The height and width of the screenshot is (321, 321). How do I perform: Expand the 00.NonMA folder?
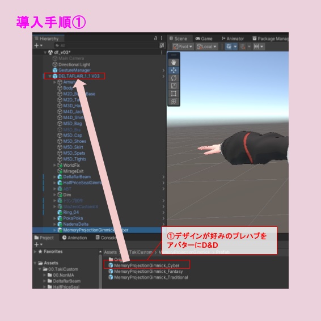tap(45, 275)
